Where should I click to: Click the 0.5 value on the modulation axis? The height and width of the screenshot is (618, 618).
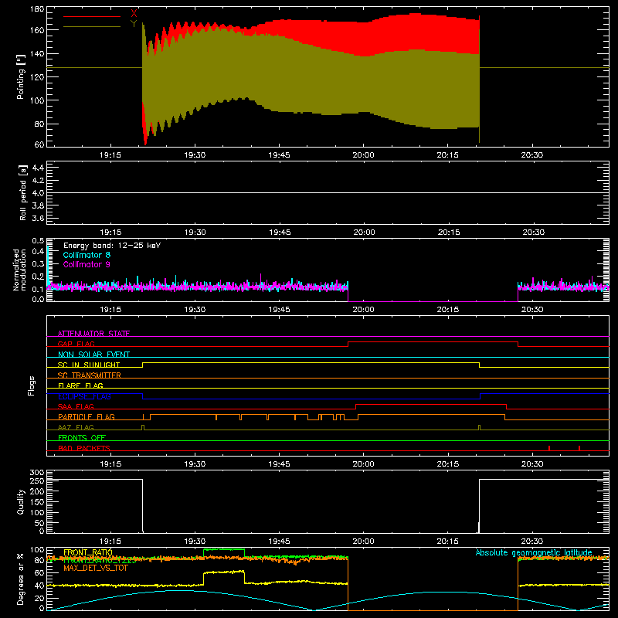click(38, 241)
